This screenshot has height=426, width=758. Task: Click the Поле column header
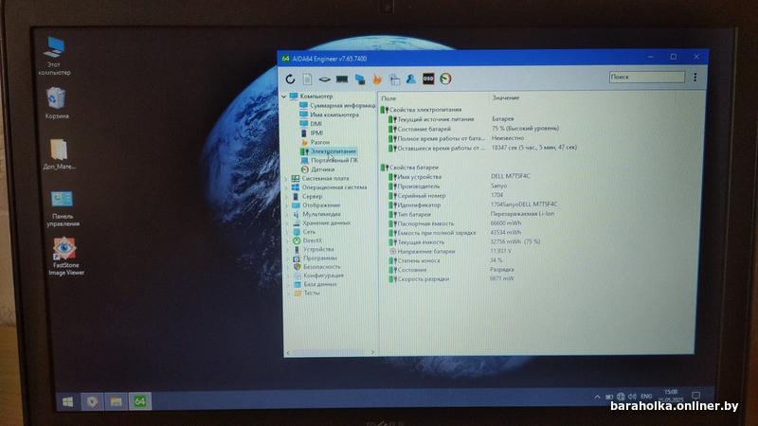click(x=388, y=98)
